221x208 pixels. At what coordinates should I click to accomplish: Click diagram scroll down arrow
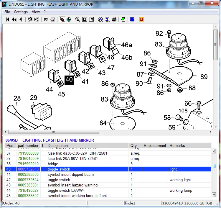[x=216, y=127]
